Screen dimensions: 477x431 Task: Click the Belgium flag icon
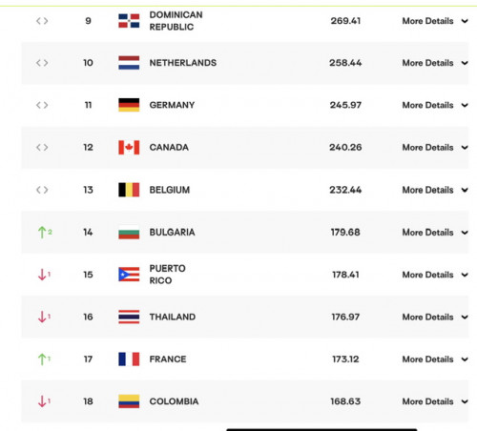tap(129, 190)
